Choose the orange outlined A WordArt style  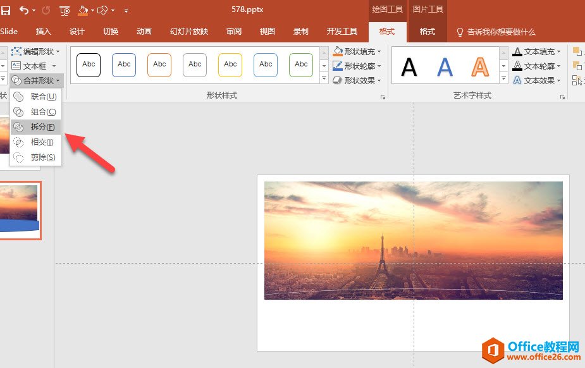(x=481, y=66)
